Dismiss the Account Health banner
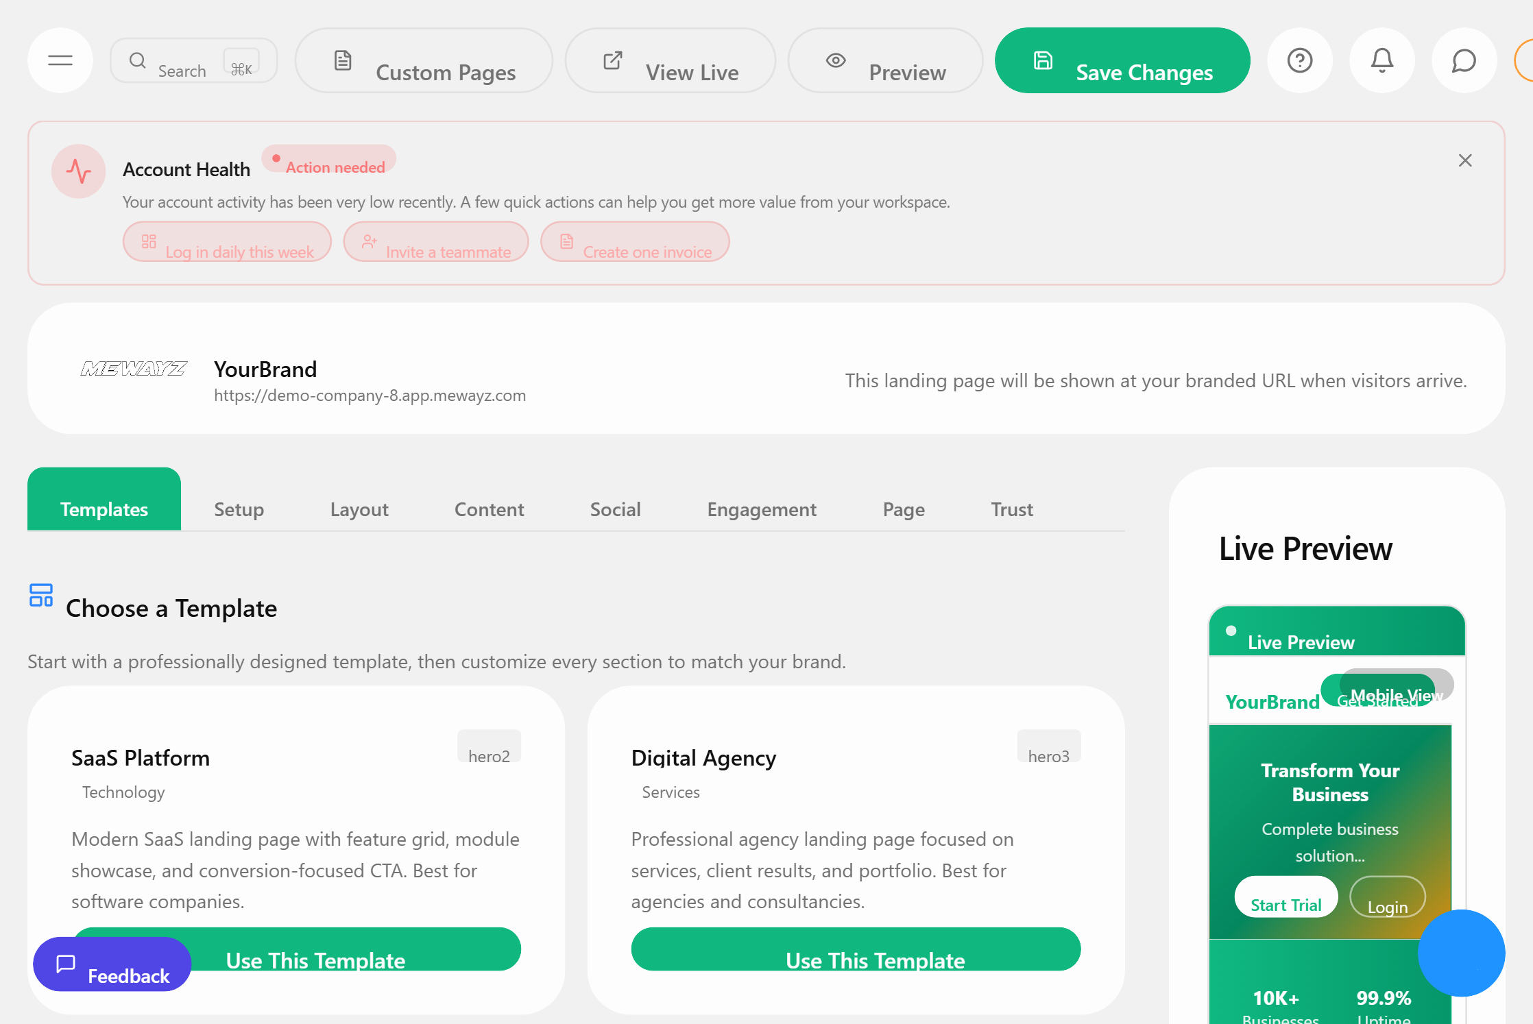The image size is (1533, 1024). [x=1465, y=160]
